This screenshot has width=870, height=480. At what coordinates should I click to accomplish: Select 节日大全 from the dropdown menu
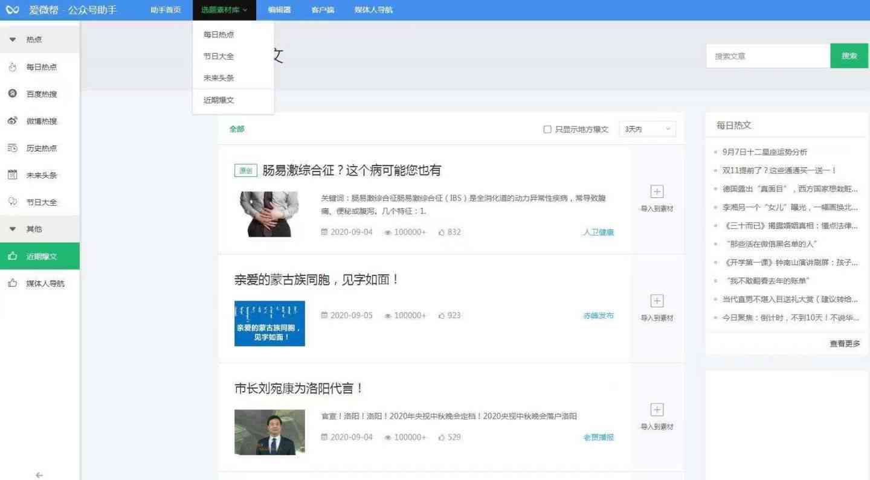(x=219, y=56)
